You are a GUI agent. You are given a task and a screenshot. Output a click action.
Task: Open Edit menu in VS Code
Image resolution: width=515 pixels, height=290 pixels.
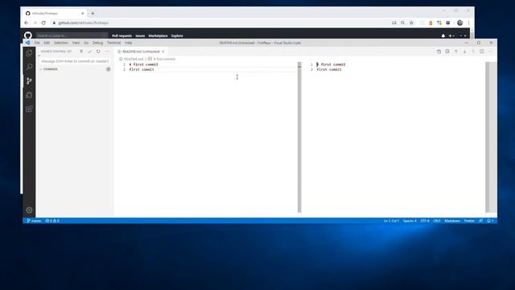pyautogui.click(x=47, y=43)
